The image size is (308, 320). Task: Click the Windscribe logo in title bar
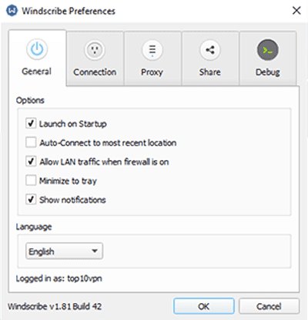coord(12,11)
